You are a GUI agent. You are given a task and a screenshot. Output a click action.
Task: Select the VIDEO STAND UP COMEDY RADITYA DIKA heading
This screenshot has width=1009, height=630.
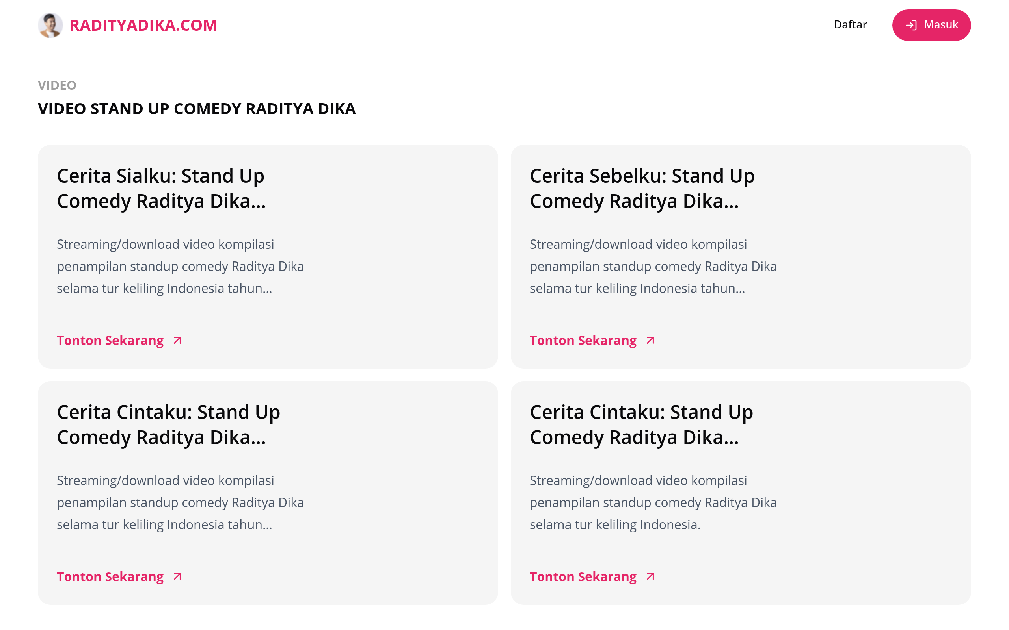(x=196, y=109)
